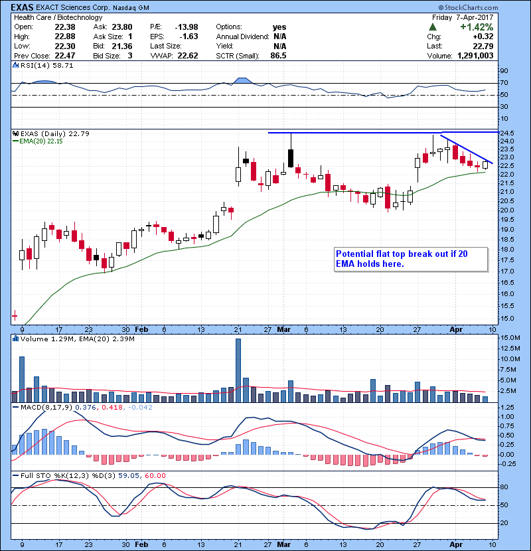Click the P/E value -13.98

pyautogui.click(x=187, y=27)
